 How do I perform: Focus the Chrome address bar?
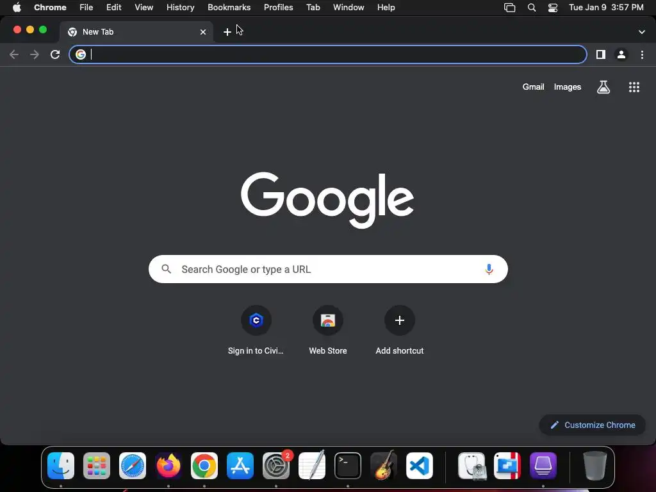(328, 54)
